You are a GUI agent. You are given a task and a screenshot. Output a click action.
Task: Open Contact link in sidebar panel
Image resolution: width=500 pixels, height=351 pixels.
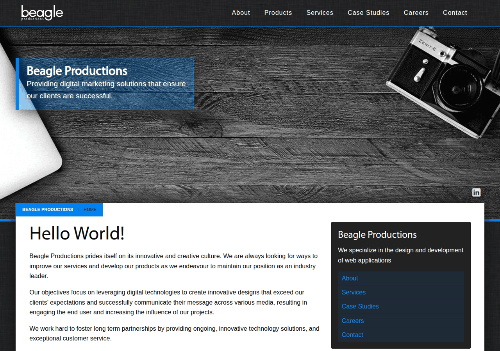click(401, 335)
